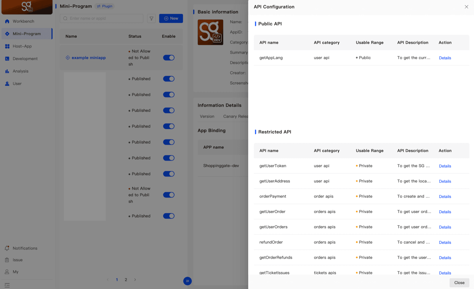Click the Development icon in sidebar
The width and height of the screenshot is (474, 289).
7,59
